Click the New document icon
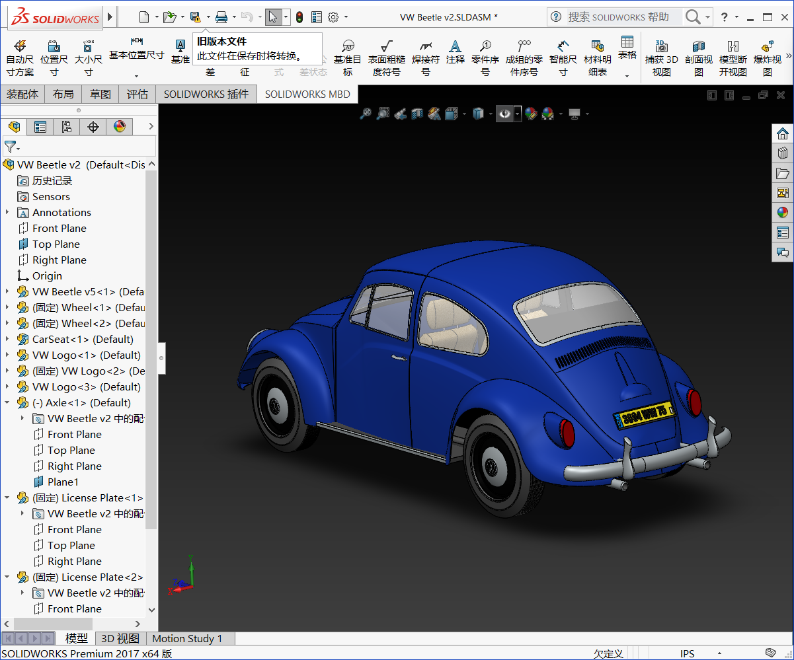The height and width of the screenshot is (660, 794). (x=144, y=17)
